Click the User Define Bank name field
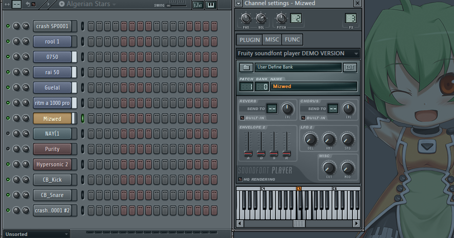 click(x=298, y=67)
